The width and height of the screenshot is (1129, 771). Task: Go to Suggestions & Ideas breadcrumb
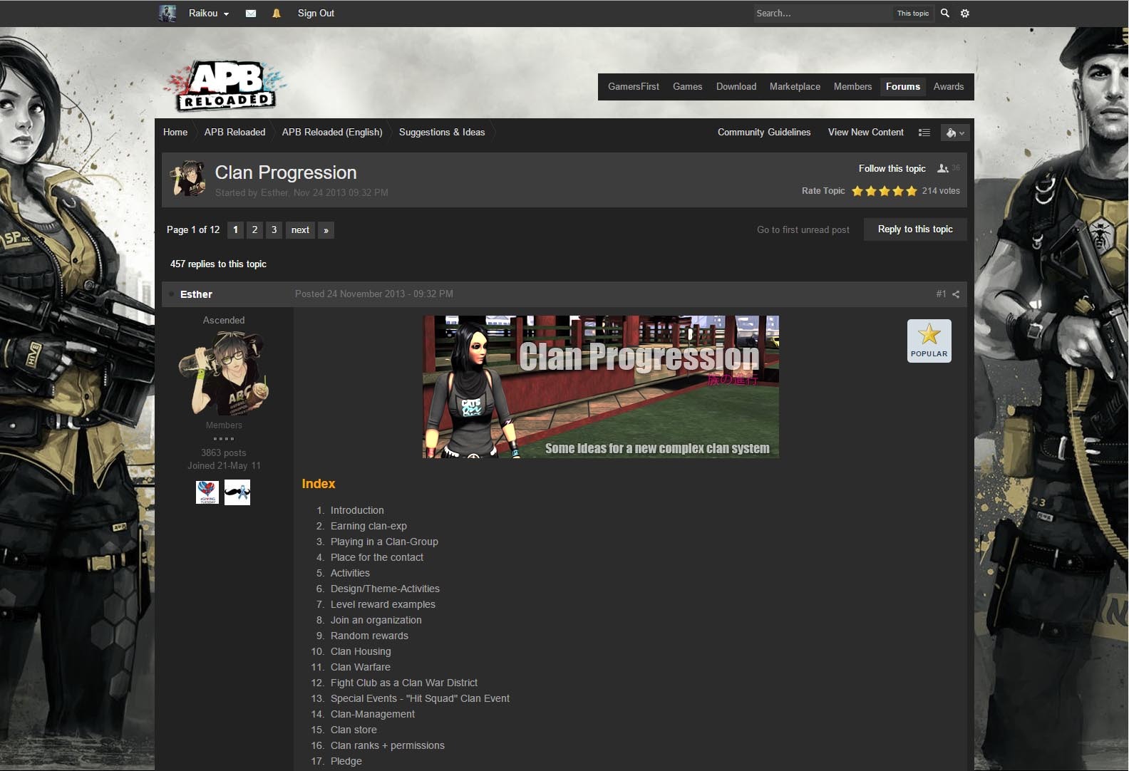(x=442, y=132)
